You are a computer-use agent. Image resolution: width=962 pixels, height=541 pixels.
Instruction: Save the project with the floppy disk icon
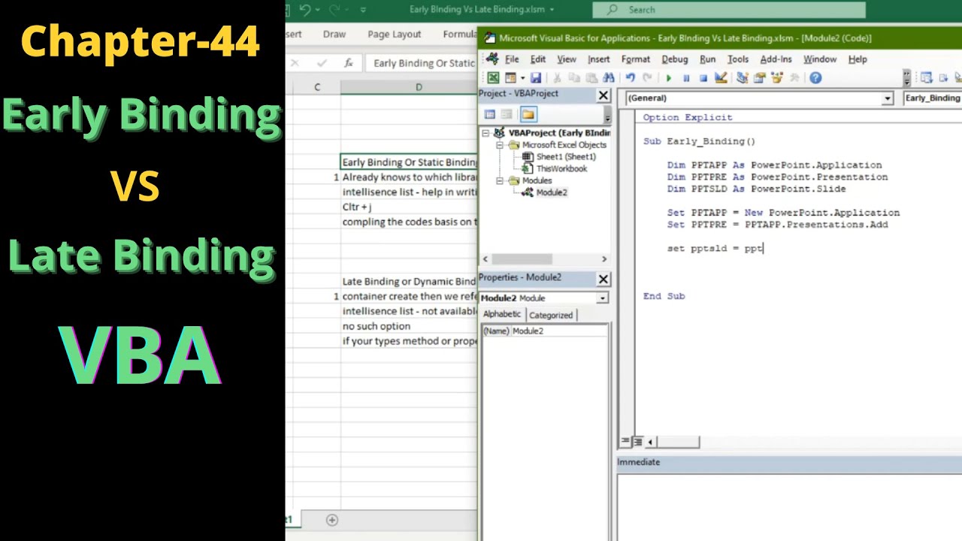coord(536,78)
